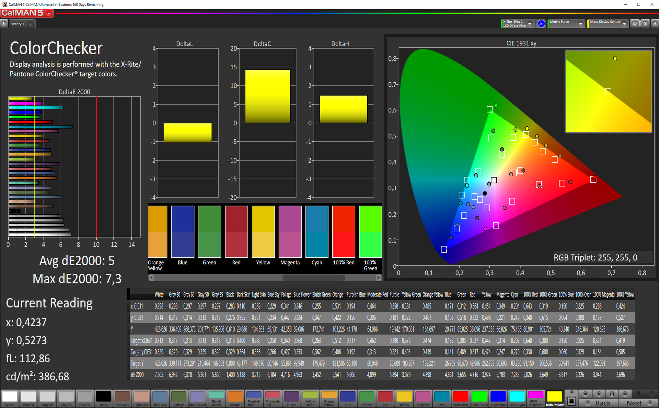Click the black square pattern window icon
This screenshot has height=408, width=659.
(571, 401)
